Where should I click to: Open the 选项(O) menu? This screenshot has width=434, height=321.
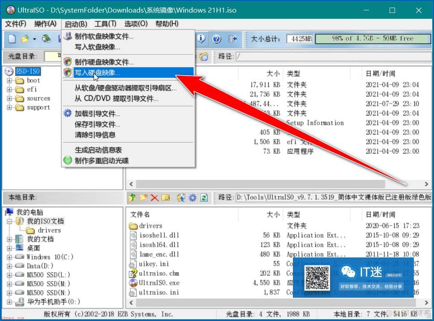(136, 24)
